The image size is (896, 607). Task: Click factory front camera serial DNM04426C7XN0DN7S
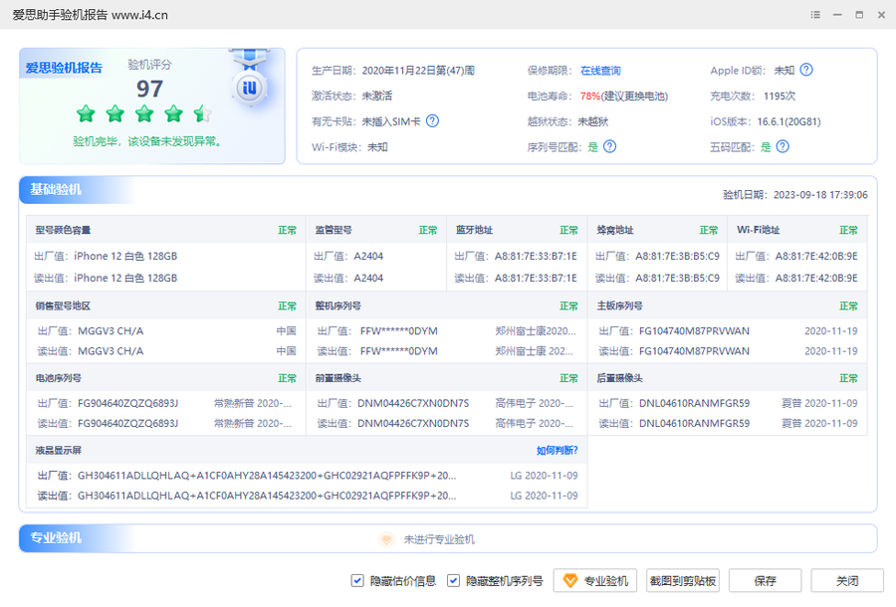[413, 403]
